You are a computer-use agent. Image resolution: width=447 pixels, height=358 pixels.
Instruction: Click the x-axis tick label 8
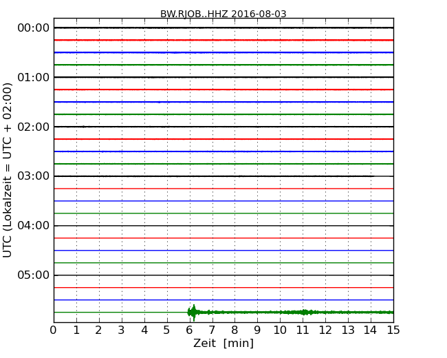pos(235,330)
